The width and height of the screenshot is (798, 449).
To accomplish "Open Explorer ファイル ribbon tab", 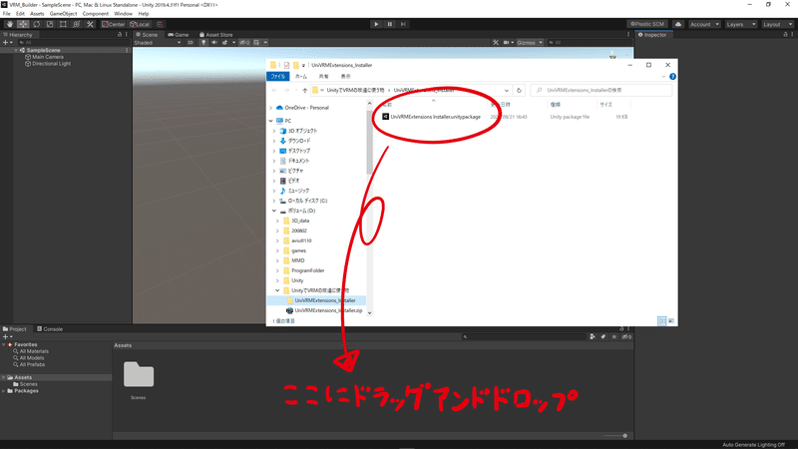I will coord(278,77).
